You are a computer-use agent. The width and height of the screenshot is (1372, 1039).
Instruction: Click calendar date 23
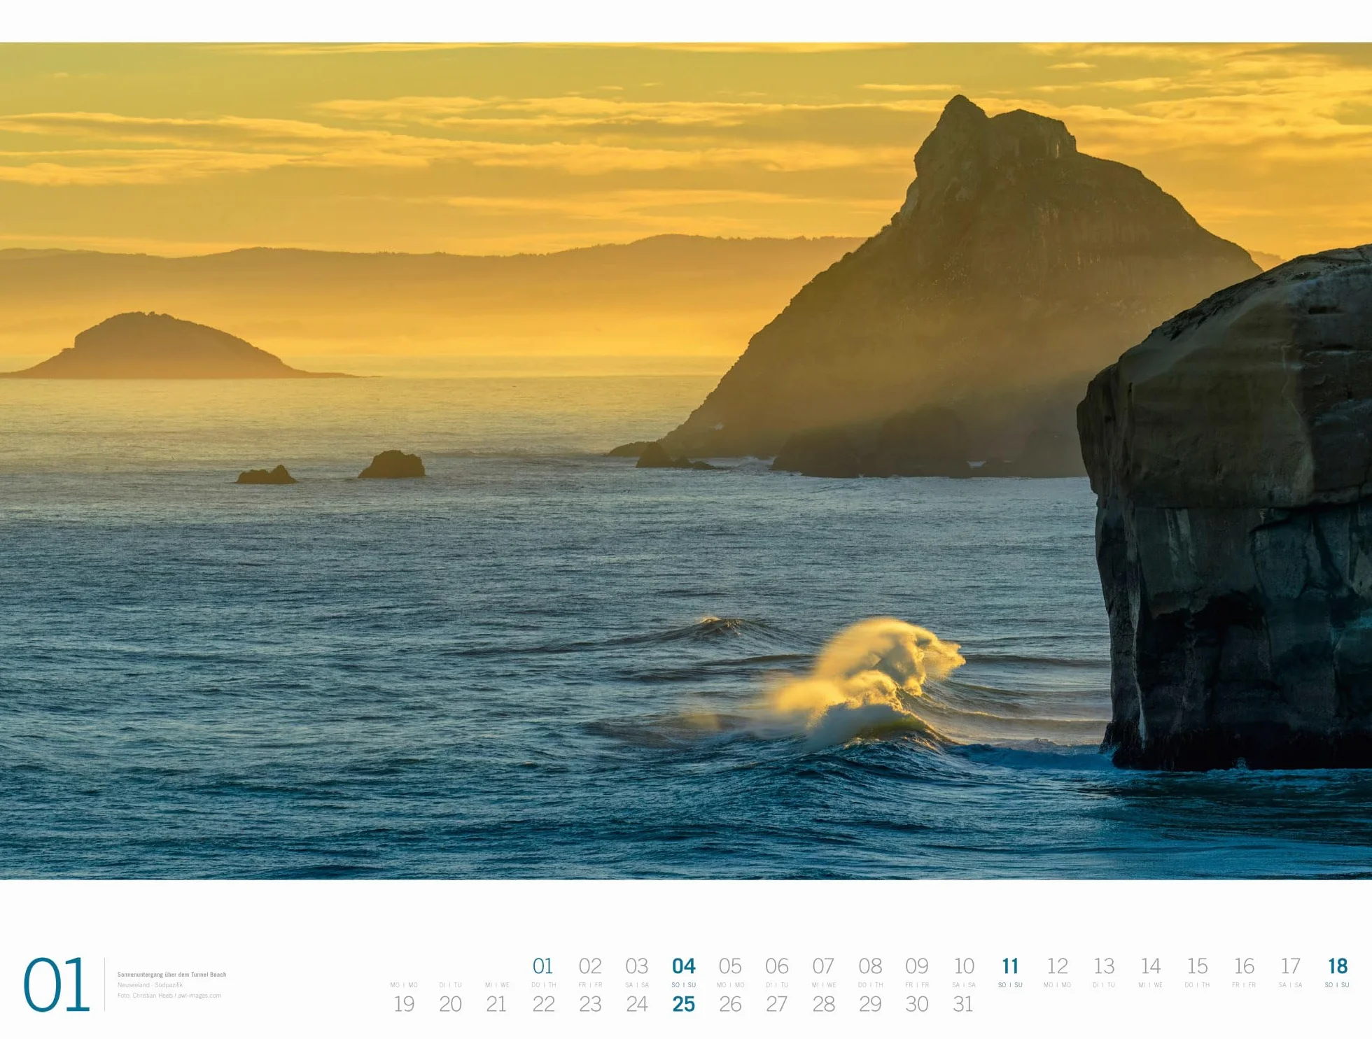pos(590,1004)
